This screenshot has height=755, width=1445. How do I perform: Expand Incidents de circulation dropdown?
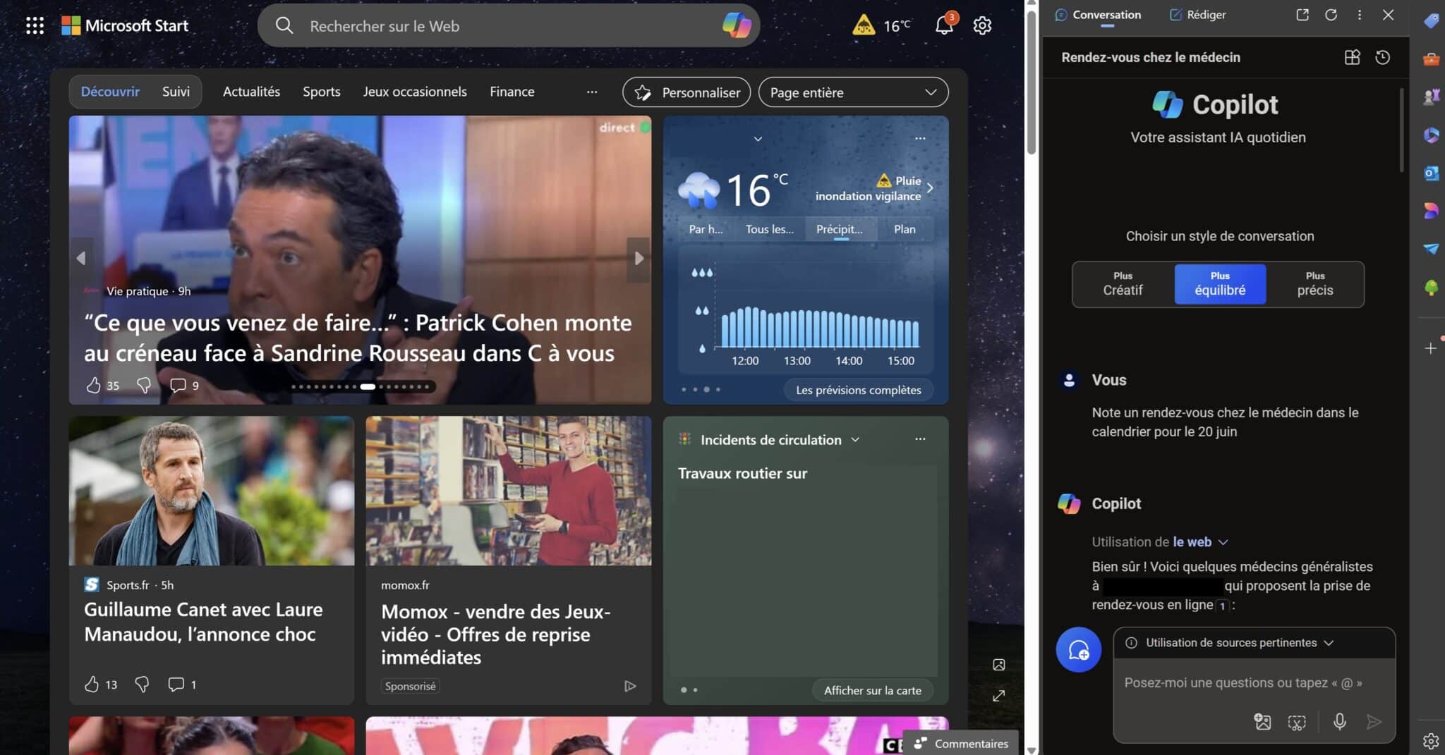(x=855, y=440)
